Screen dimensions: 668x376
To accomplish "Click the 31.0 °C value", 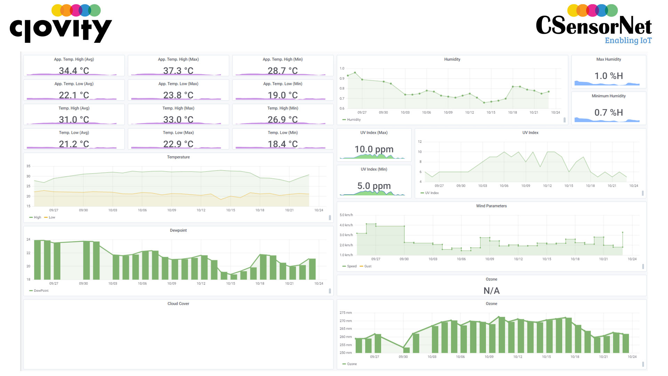I will coord(74,119).
